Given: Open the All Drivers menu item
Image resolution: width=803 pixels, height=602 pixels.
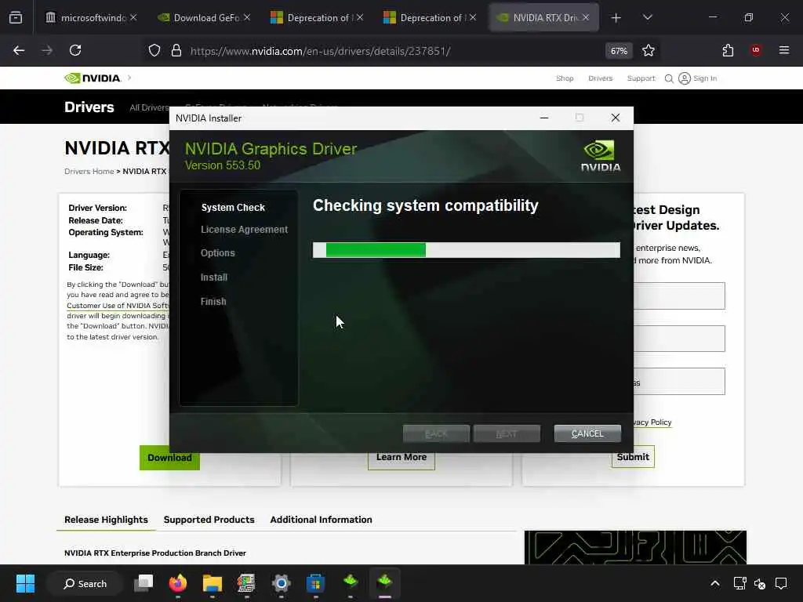Looking at the screenshot, I should (x=149, y=107).
